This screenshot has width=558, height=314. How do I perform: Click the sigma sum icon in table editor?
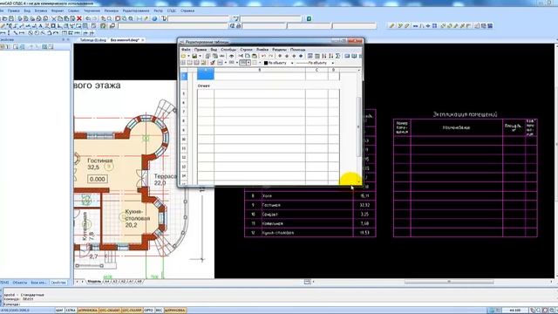337,56
